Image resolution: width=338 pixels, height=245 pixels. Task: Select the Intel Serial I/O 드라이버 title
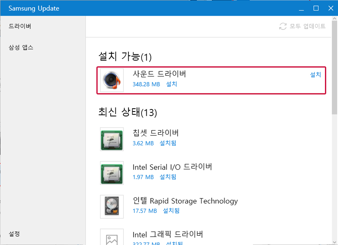[x=172, y=167]
